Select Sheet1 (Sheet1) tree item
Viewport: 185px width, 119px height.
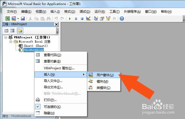tap(36, 46)
